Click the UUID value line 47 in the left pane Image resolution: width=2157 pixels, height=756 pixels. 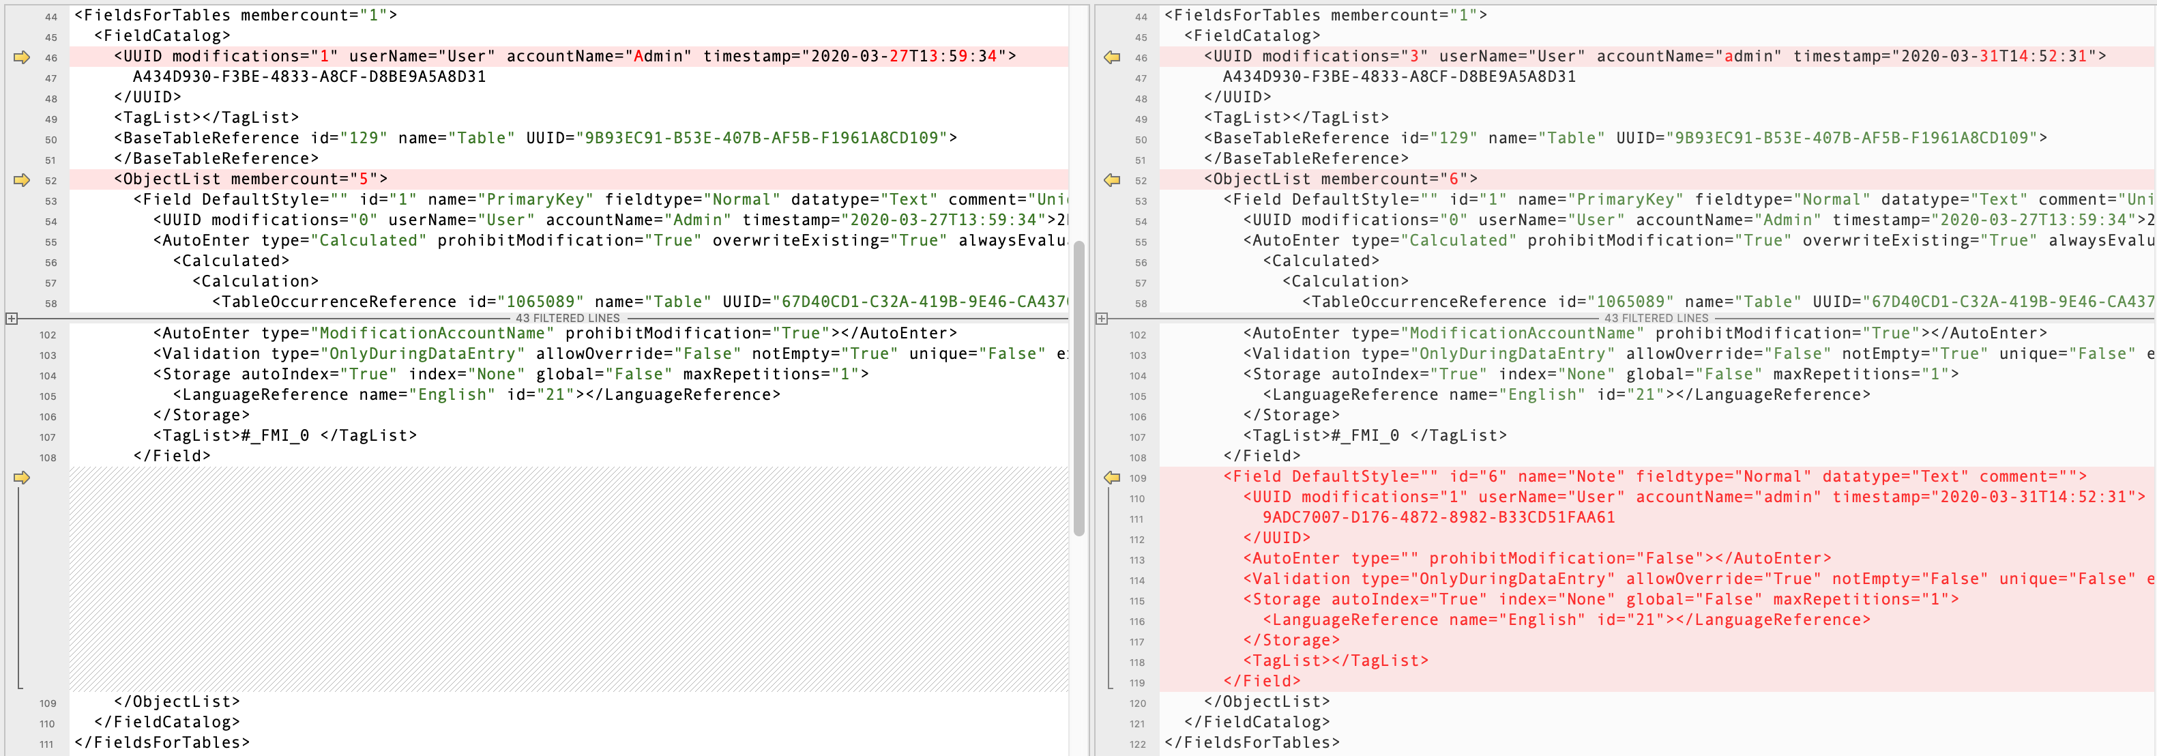coord(309,77)
